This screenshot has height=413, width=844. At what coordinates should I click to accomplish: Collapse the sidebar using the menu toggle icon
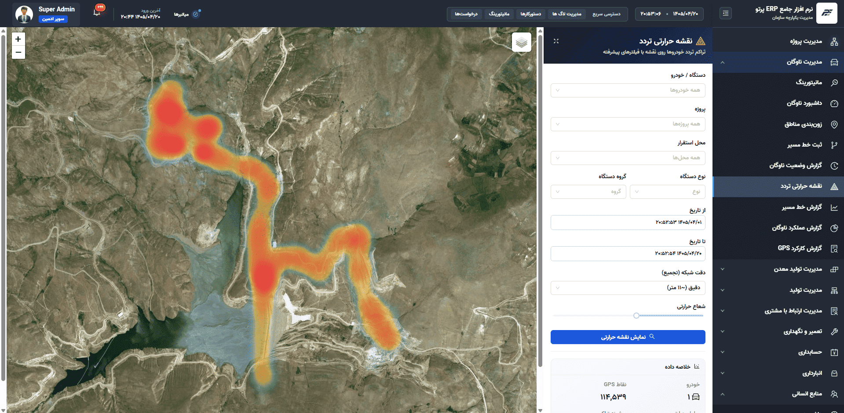pos(726,14)
